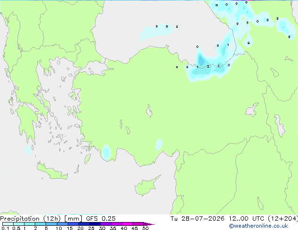Click the legend swatch between 2 and 5
The width and height of the screenshot is (298, 230).
[x=40, y=224]
